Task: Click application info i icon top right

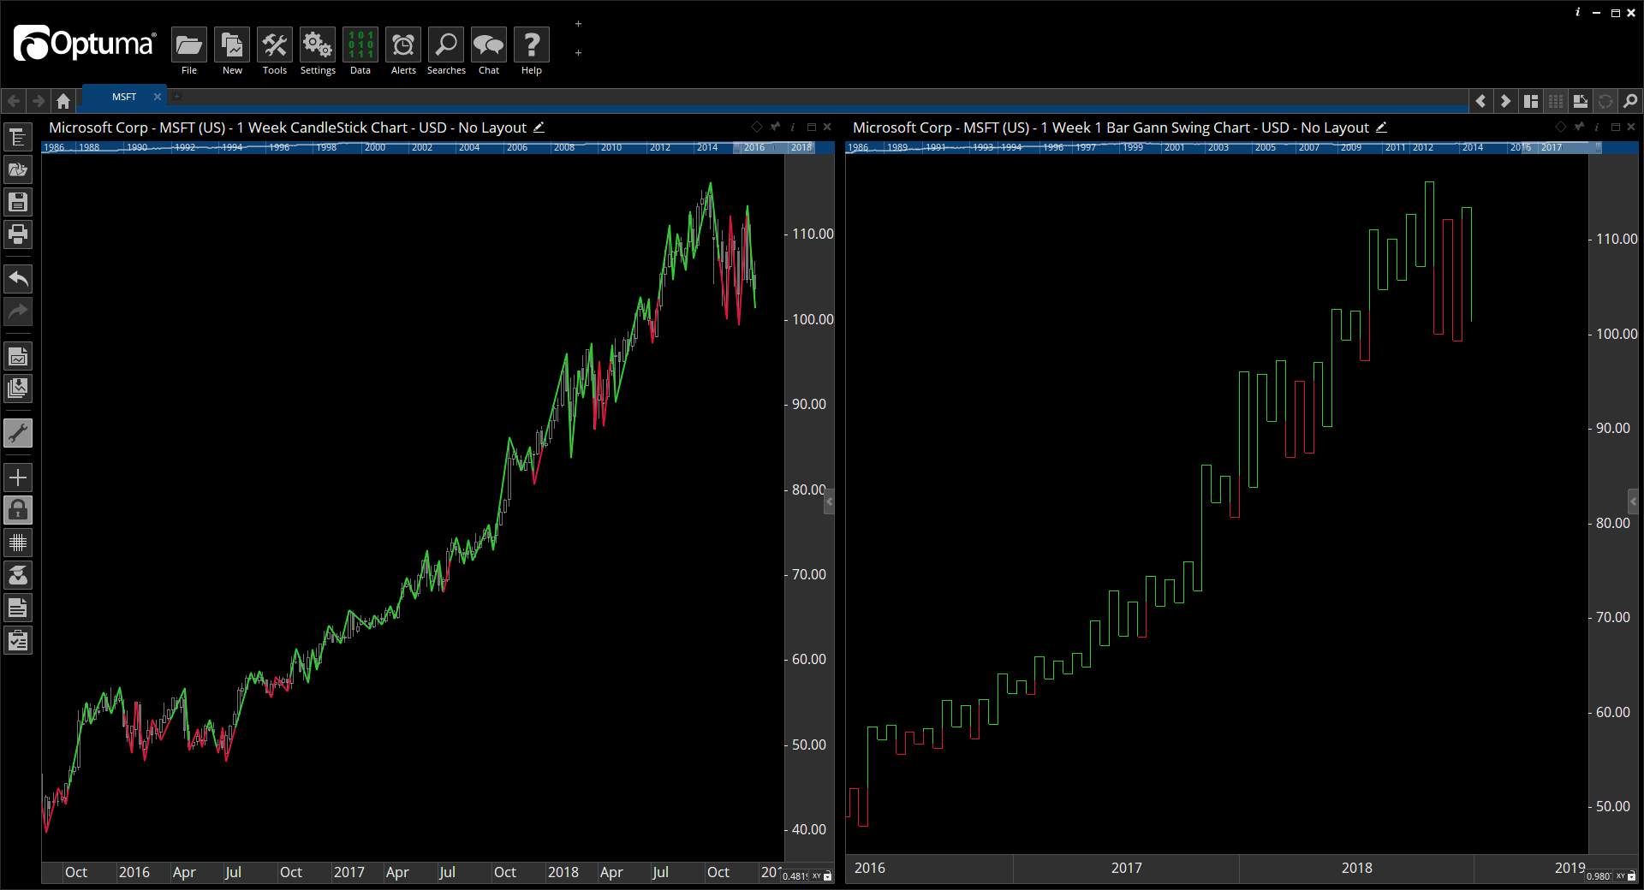Action: pyautogui.click(x=1577, y=12)
